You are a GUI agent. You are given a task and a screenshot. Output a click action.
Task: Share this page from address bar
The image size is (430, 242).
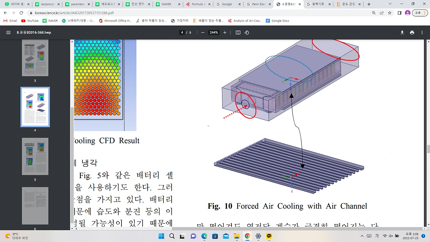tap(382, 13)
